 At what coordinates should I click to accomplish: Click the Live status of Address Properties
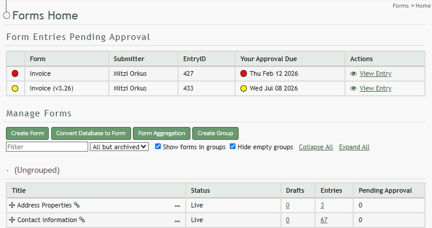(197, 205)
